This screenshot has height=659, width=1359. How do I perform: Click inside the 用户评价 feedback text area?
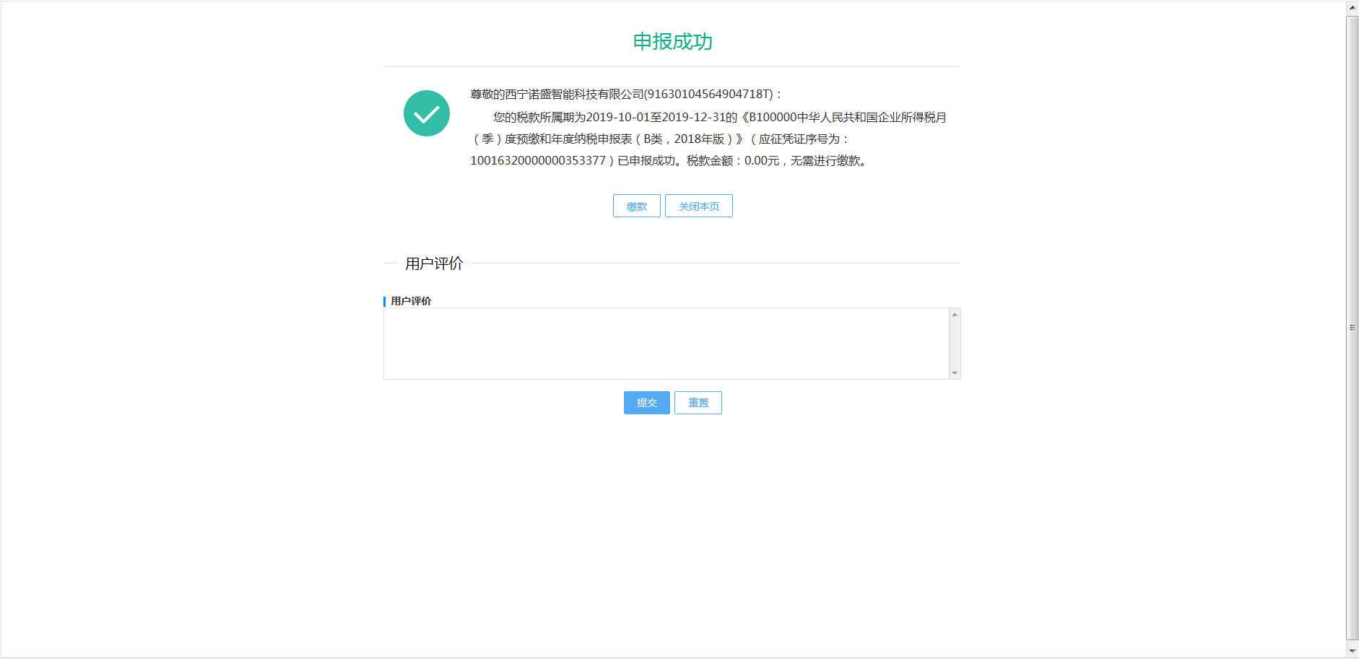pyautogui.click(x=664, y=343)
